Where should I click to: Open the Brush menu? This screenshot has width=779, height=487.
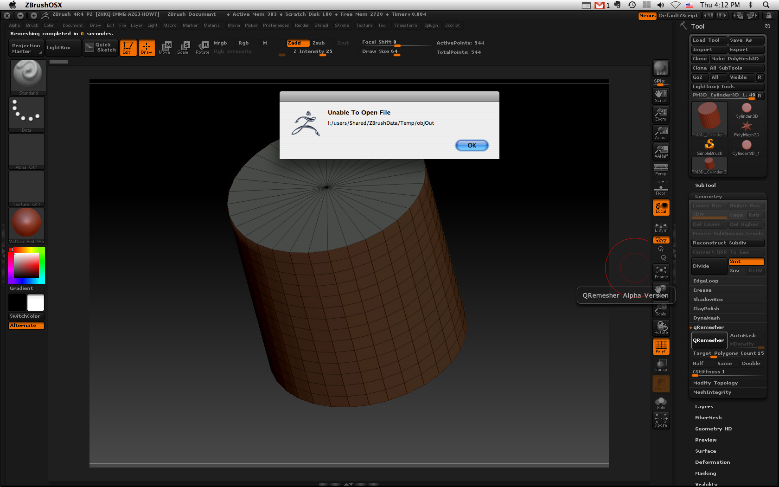tap(32, 26)
